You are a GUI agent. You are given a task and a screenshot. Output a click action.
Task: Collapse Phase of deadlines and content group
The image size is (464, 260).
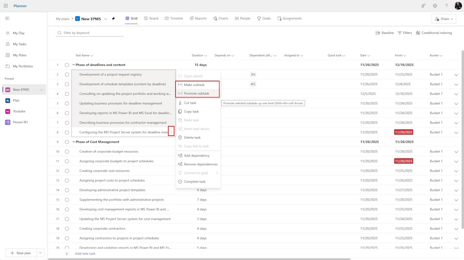click(x=74, y=65)
